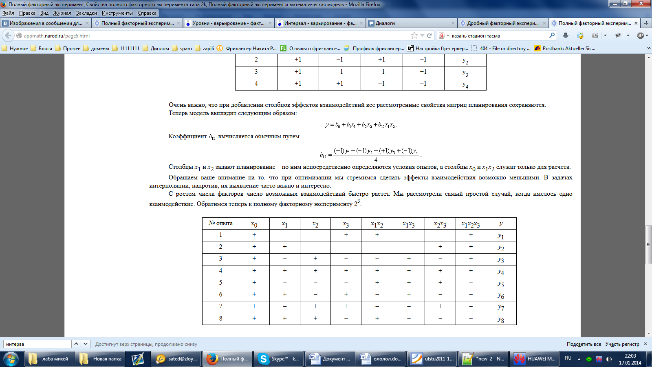Open Yandex search engine selector dropdown
652x367 pixels.
(x=444, y=35)
